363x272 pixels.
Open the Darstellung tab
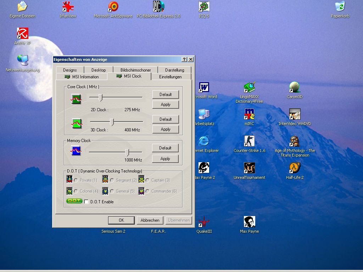tap(174, 70)
